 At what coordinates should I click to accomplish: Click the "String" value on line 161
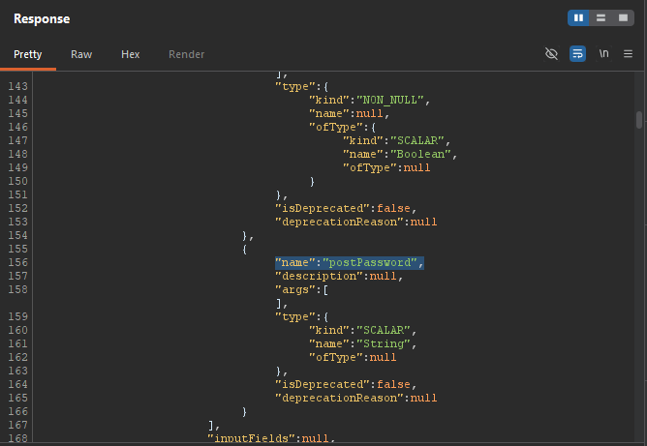coord(384,343)
